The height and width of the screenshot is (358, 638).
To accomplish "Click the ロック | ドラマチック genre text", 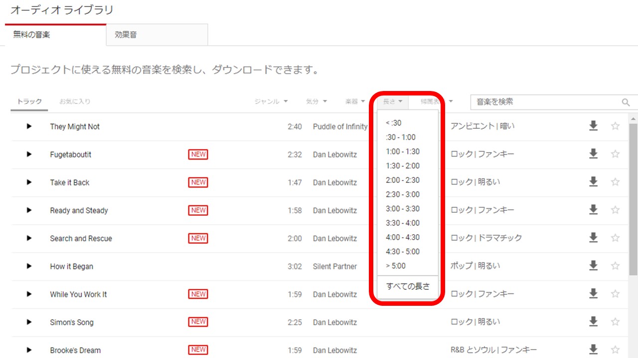I will pos(486,238).
